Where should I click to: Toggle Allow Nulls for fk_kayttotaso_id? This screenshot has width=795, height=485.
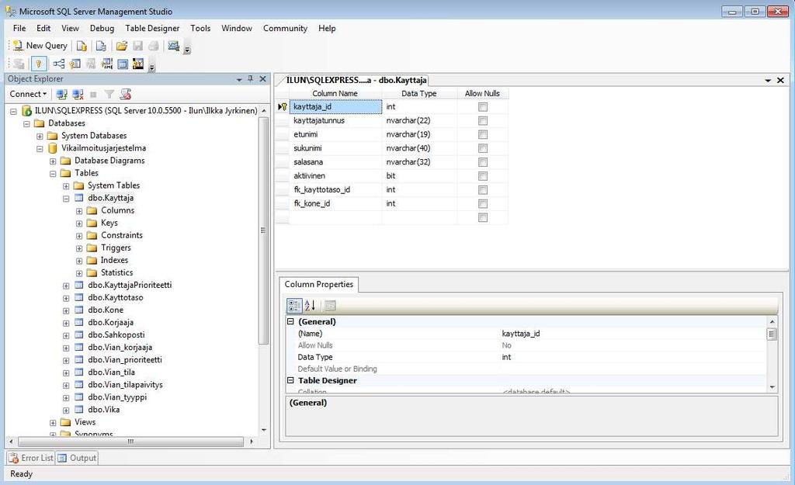[483, 190]
